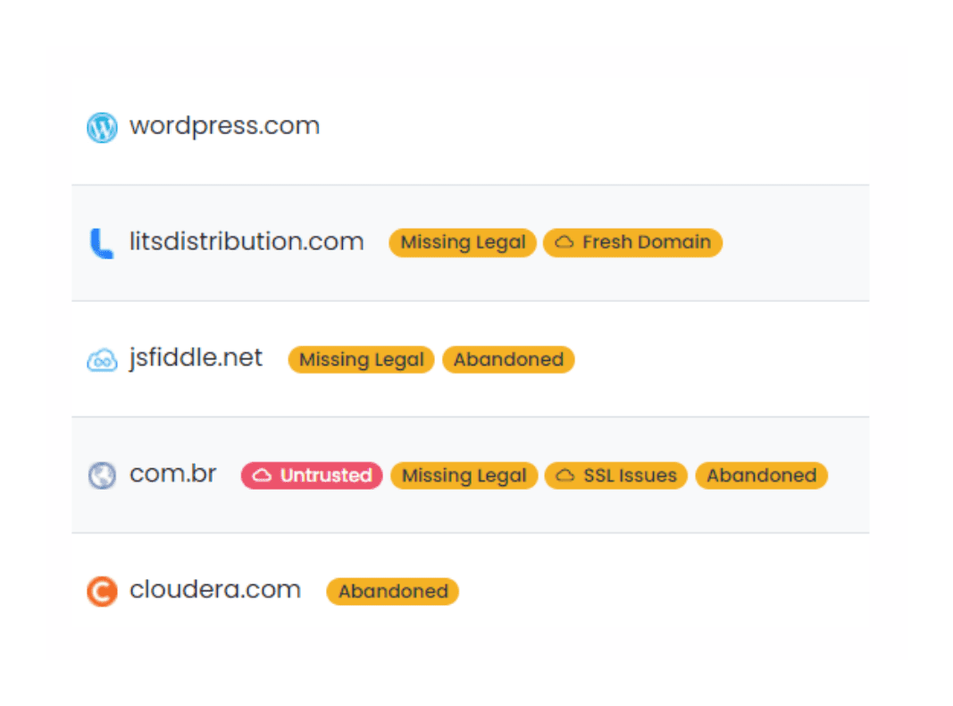Click the litsdistribution.com favicon
The height and width of the screenshot is (706, 953).
(x=102, y=243)
